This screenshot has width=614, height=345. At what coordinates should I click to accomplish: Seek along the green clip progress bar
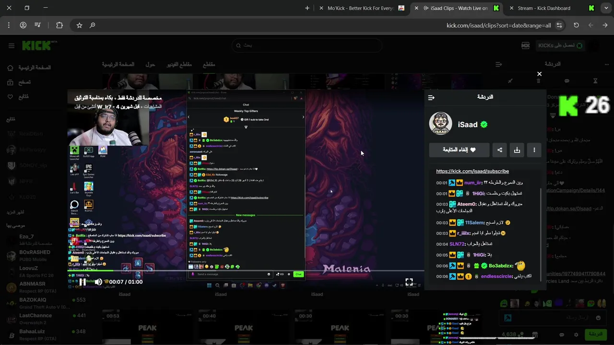tap(246, 271)
